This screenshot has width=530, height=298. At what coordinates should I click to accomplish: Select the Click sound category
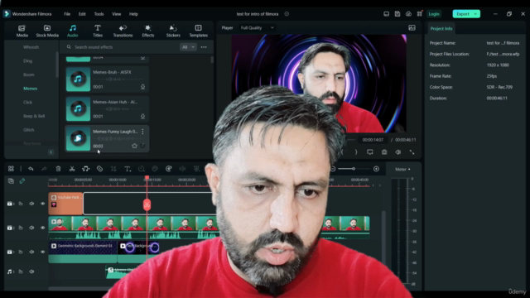coord(27,103)
